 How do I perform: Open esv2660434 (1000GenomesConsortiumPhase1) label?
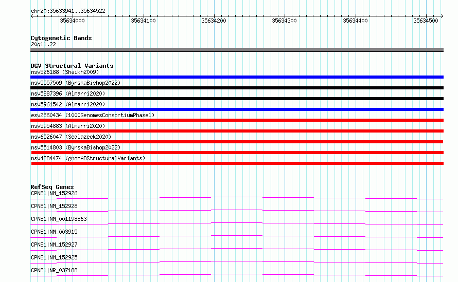tap(93, 115)
